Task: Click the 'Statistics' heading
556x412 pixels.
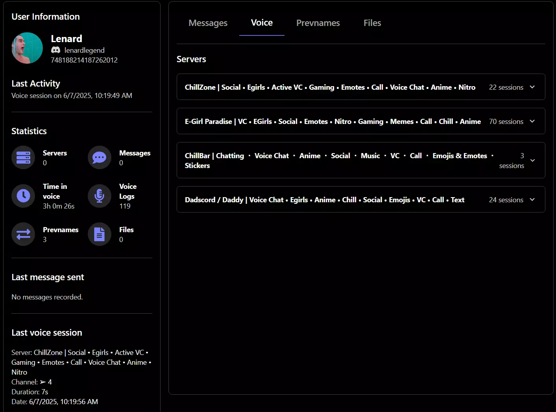Action: pyautogui.click(x=29, y=131)
